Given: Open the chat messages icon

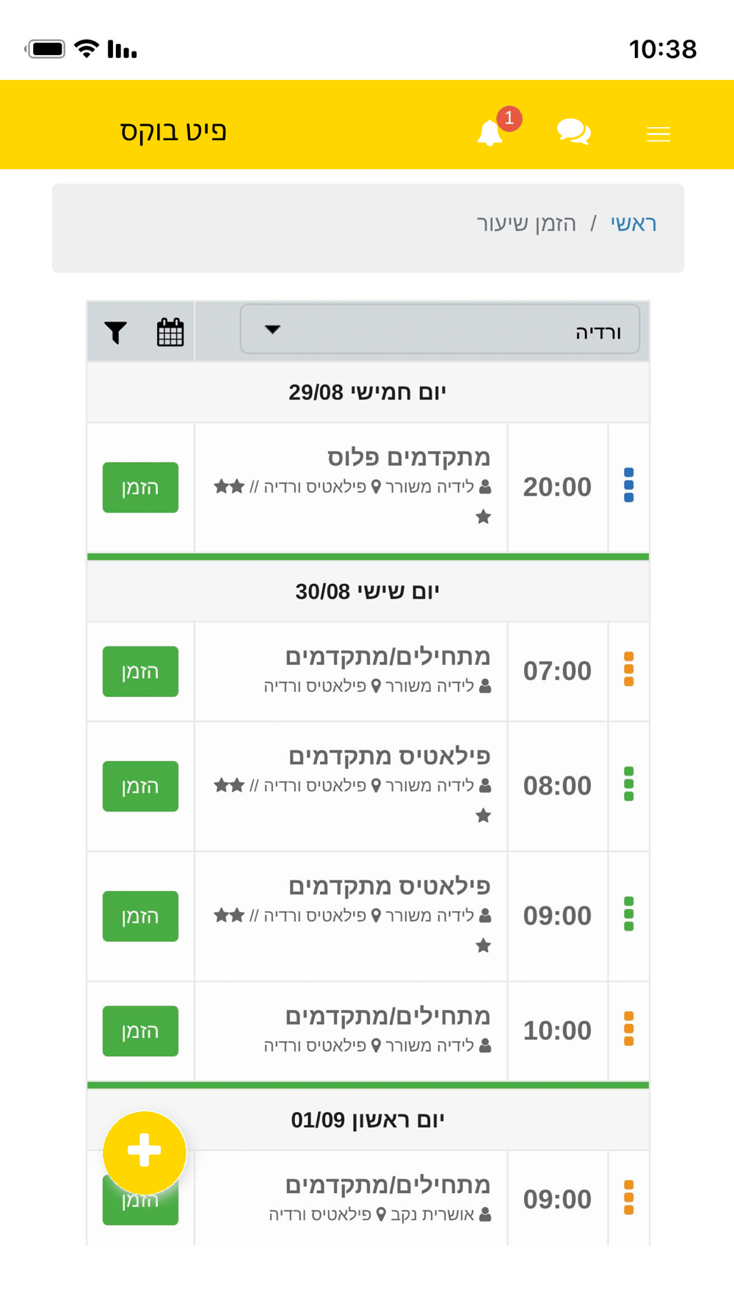Looking at the screenshot, I should coord(574,132).
